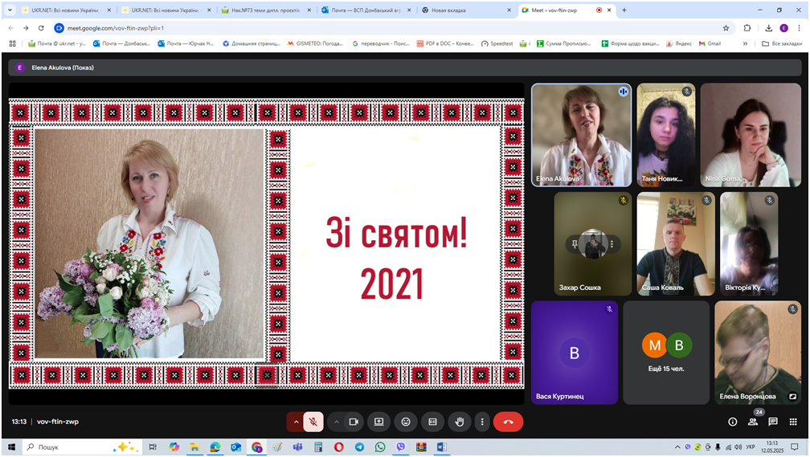Open Microsoft Word from the taskbar
810x457 pixels.
click(x=442, y=447)
